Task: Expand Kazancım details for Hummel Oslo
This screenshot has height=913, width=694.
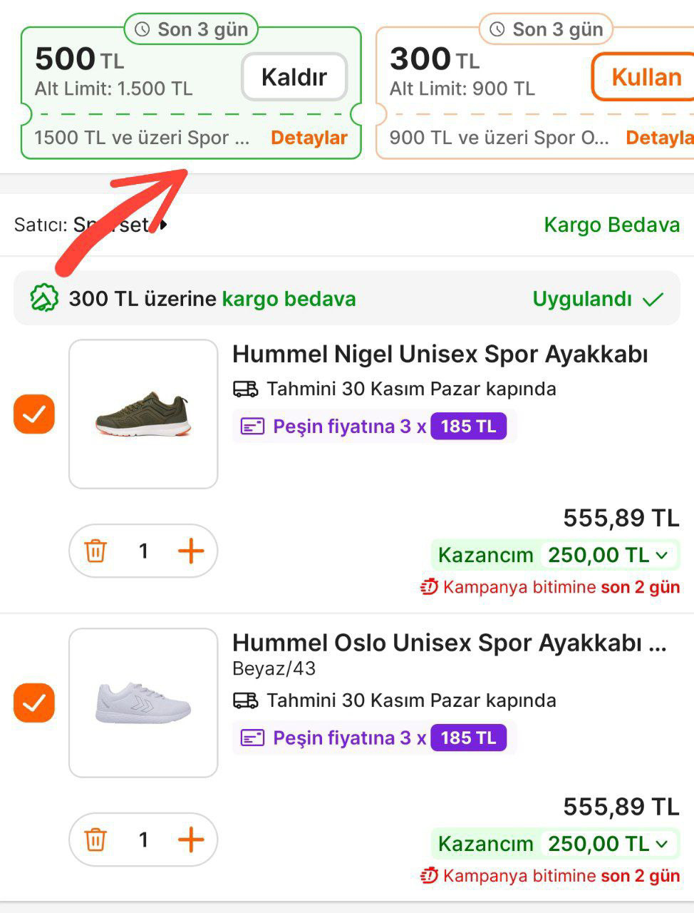Action: [661, 844]
